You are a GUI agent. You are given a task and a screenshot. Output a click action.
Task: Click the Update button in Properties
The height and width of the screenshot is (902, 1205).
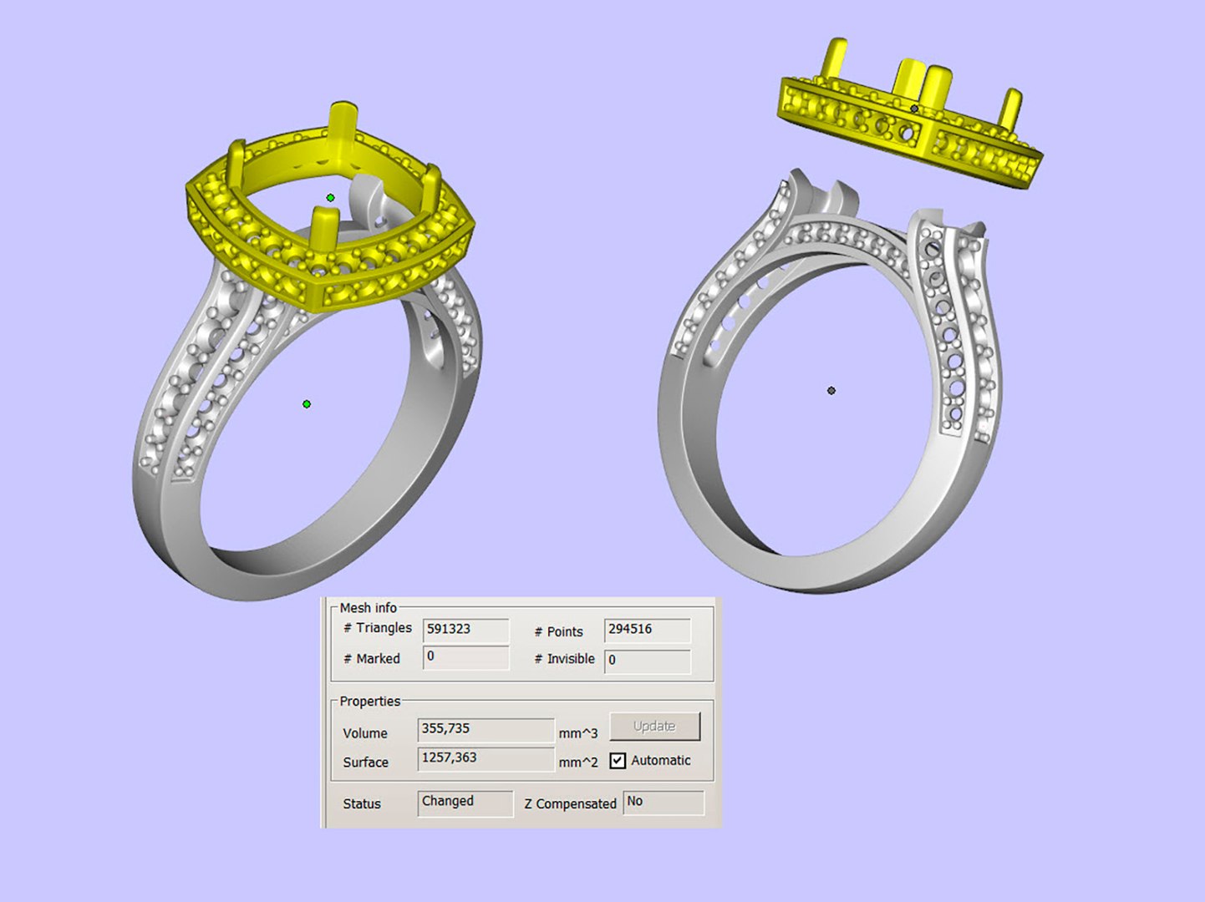[654, 726]
